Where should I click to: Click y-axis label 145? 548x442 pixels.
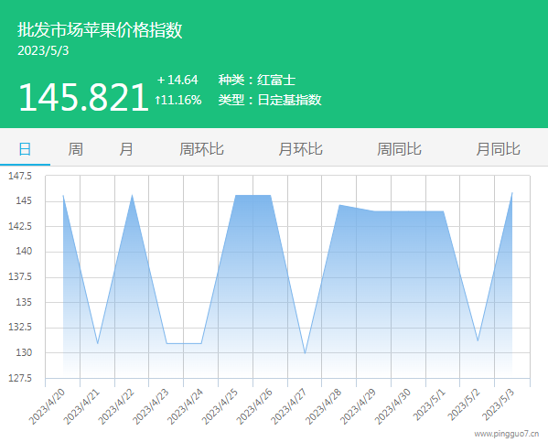[x=24, y=200]
